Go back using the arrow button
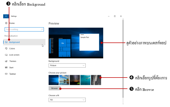Image resolution: width=170 pixels, height=107 pixels. click(6, 16)
